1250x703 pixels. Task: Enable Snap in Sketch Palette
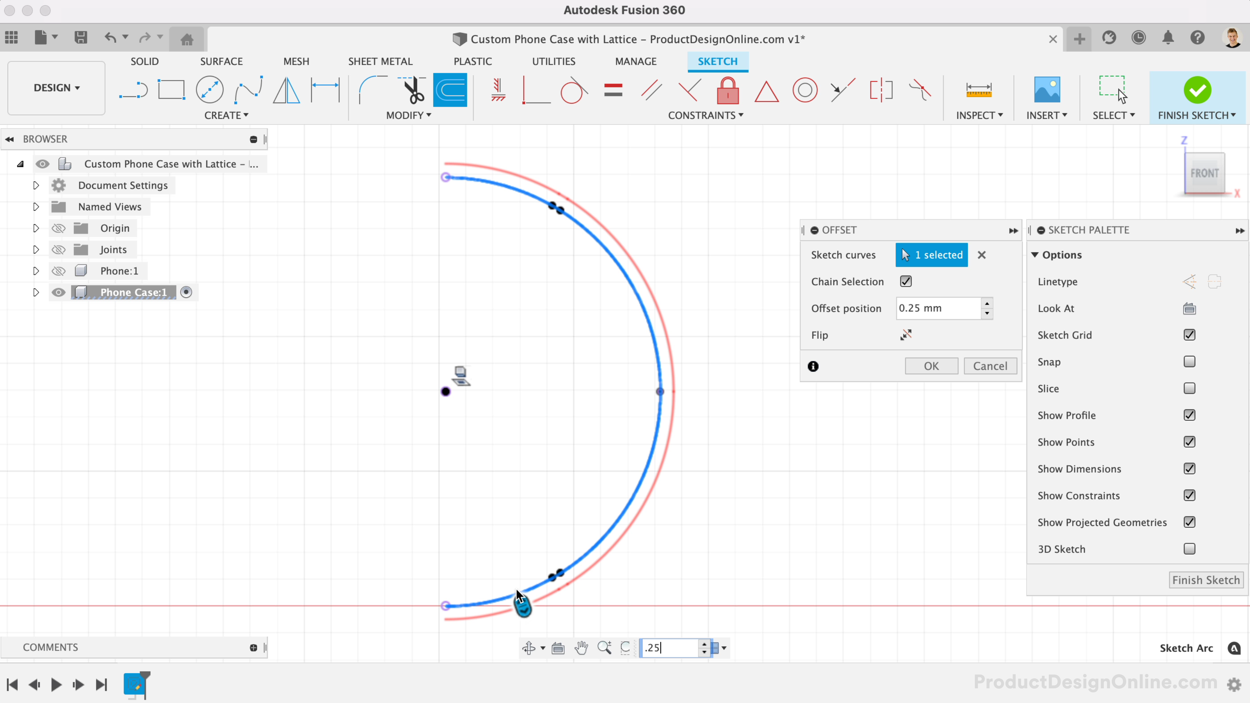(x=1189, y=361)
